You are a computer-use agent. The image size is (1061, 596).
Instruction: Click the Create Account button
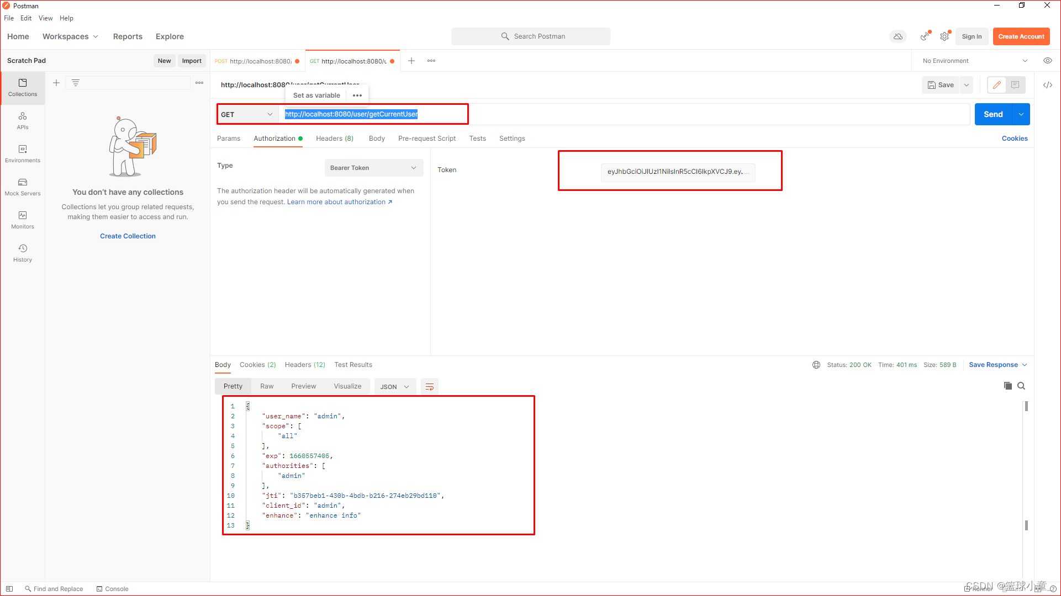point(1021,36)
